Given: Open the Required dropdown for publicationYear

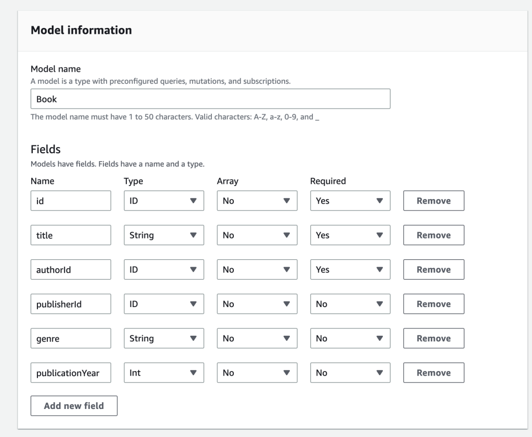Looking at the screenshot, I should coord(350,372).
